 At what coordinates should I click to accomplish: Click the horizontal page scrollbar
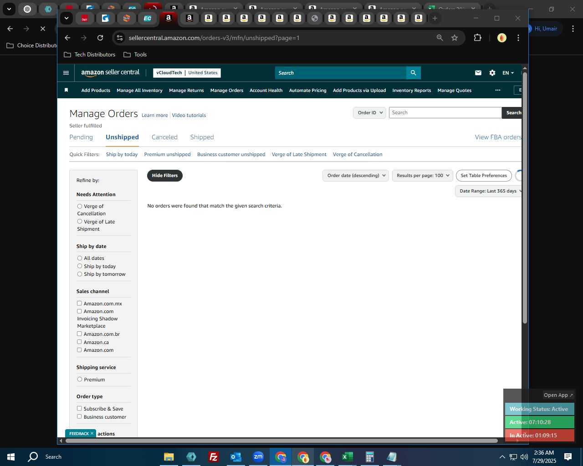pos(281,441)
